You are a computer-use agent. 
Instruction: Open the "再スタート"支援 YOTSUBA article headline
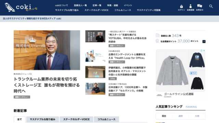127,38
